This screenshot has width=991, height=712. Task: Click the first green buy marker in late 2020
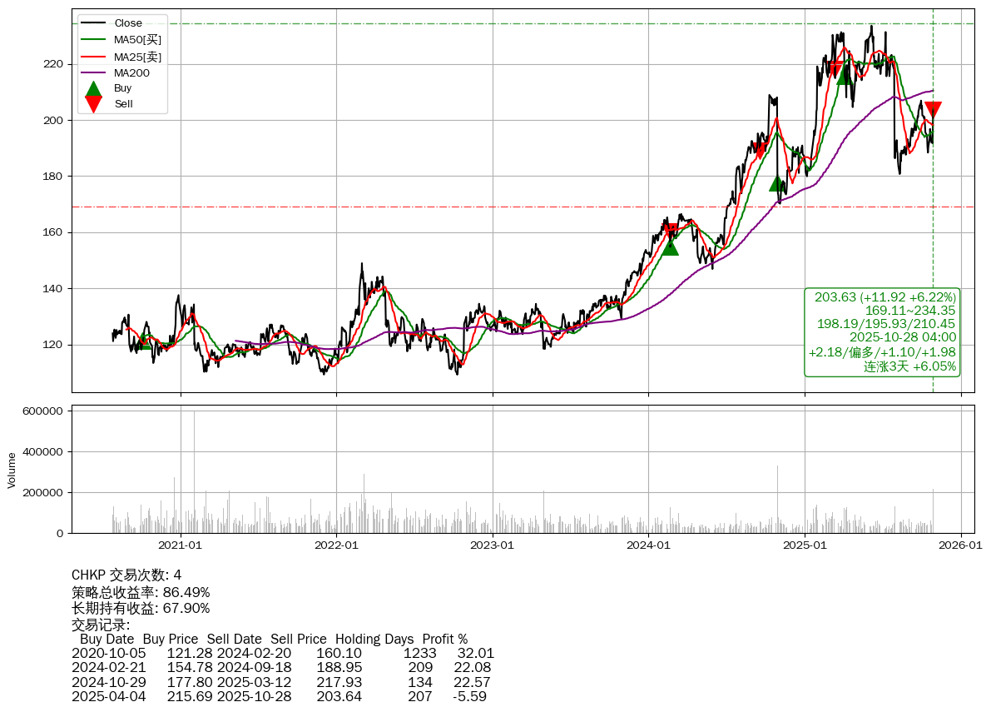pos(145,341)
